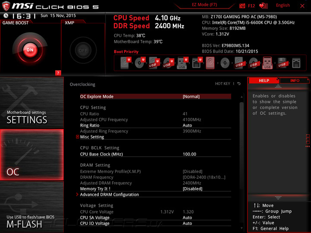Change the language from English

pos(282,5)
